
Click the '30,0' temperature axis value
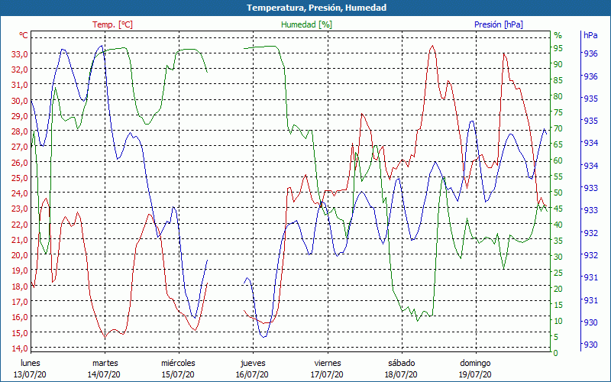pyautogui.click(x=19, y=100)
